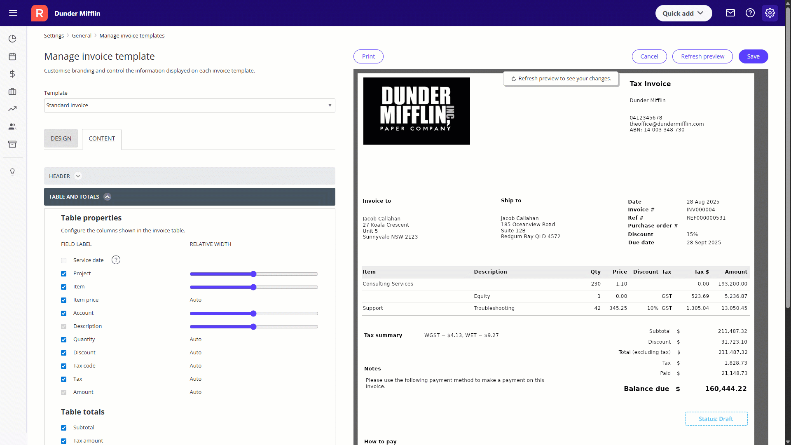Screen dimensions: 791x445
Task: Adjust the Project relative width slider
Action: click(x=254, y=274)
